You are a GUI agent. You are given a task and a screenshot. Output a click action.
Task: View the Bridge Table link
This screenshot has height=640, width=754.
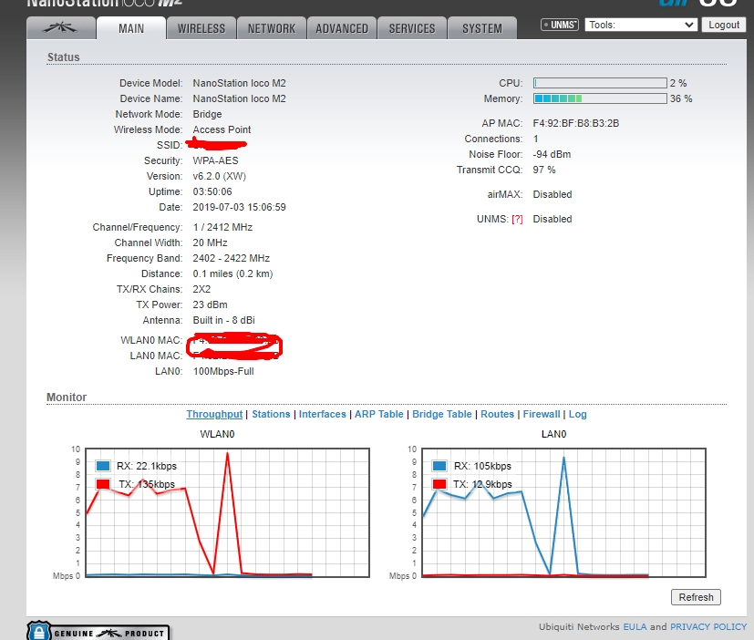[442, 414]
